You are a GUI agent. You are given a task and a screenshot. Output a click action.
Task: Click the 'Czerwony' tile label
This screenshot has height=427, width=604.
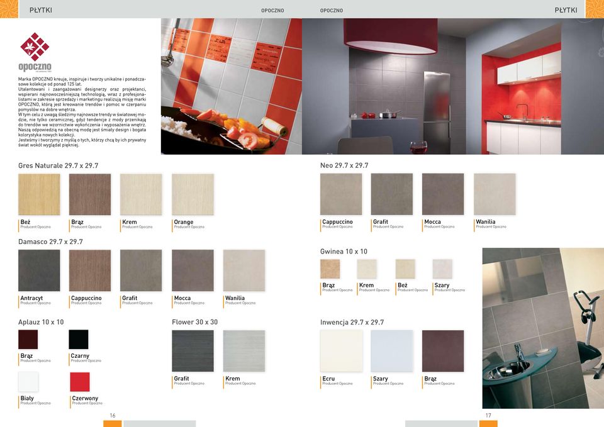pyautogui.click(x=85, y=398)
